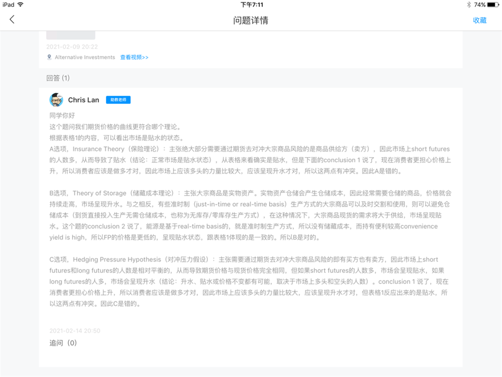Tap the battery indicator in status bar
Image resolution: width=502 pixels, height=377 pixels.
493,5
